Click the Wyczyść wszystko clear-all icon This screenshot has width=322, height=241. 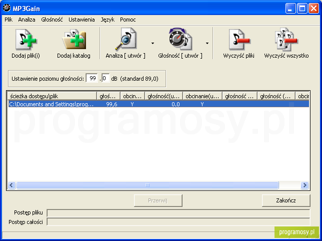pyautogui.click(x=286, y=39)
